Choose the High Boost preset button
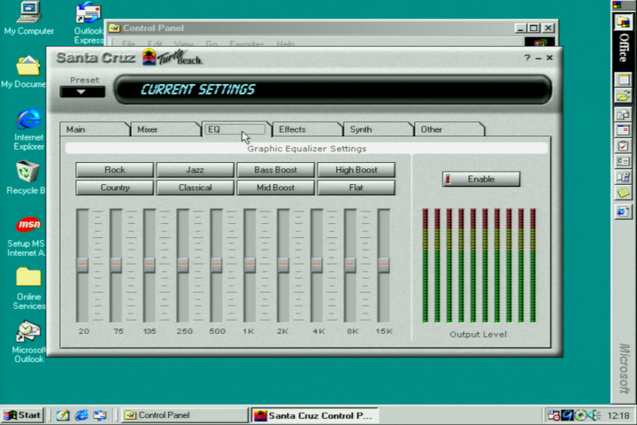Viewport: 637px width, 425px height. tap(356, 170)
